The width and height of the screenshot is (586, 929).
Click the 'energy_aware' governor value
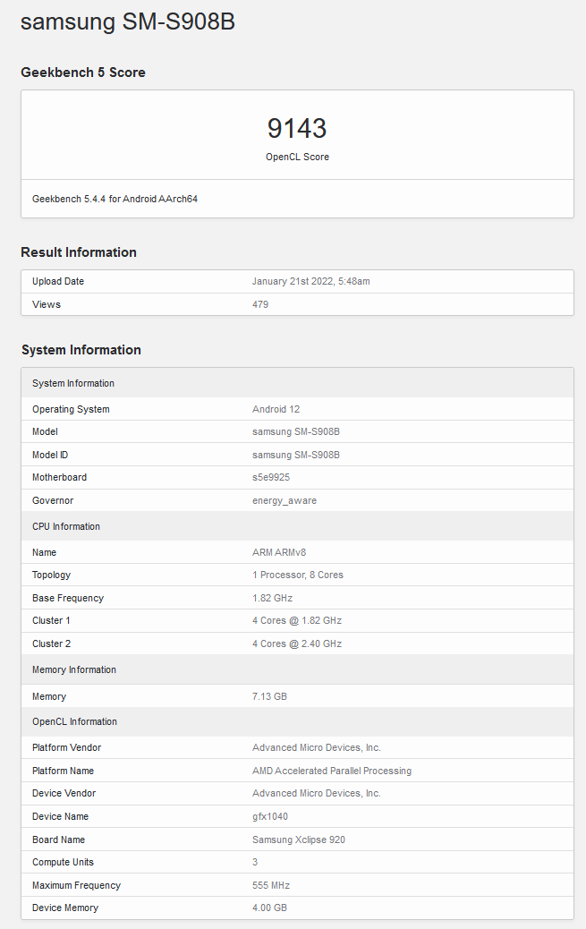[285, 500]
